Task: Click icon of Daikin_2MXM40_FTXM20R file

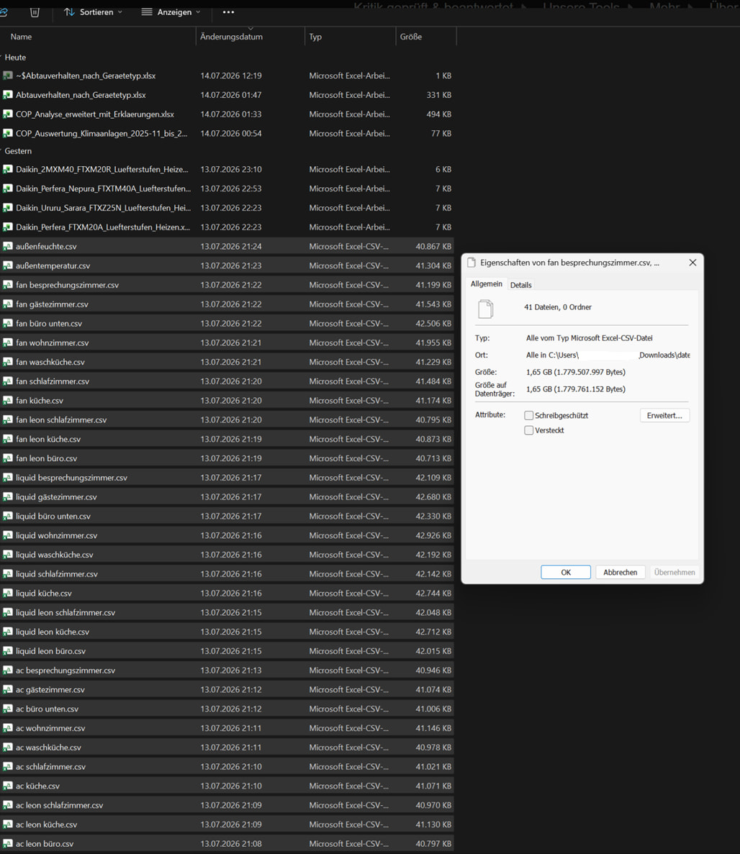Action: click(8, 169)
